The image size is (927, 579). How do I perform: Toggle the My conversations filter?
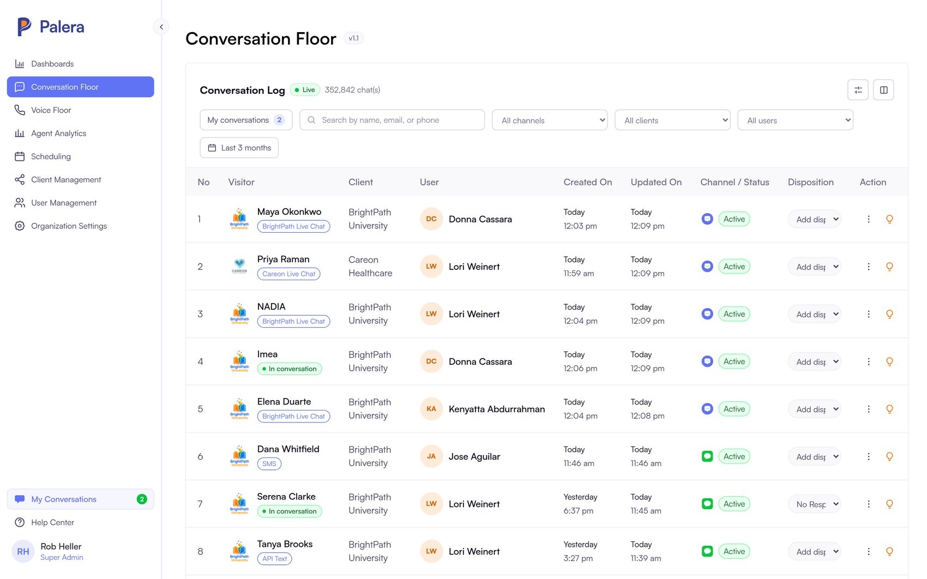(x=246, y=120)
